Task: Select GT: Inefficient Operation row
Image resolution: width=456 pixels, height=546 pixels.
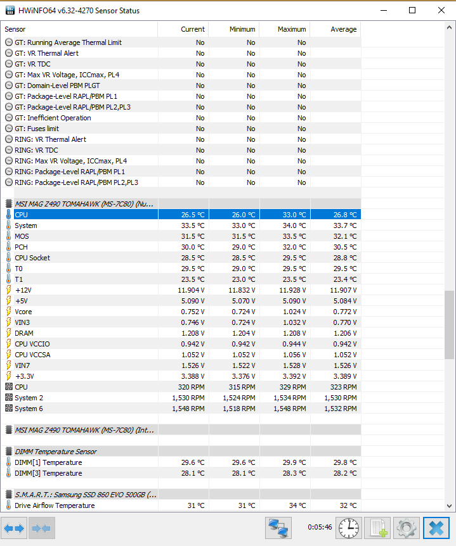Action: pyautogui.click(x=181, y=118)
